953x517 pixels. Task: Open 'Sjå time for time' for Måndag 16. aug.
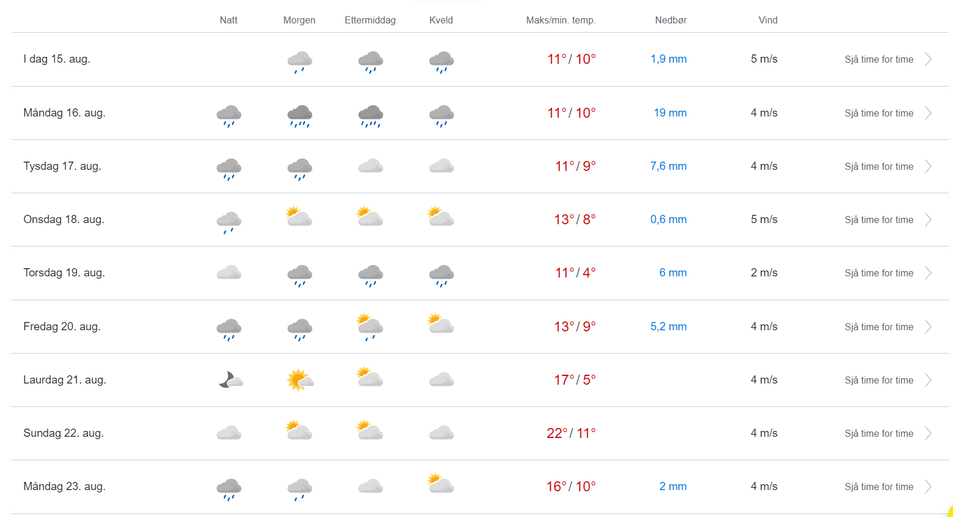(879, 113)
